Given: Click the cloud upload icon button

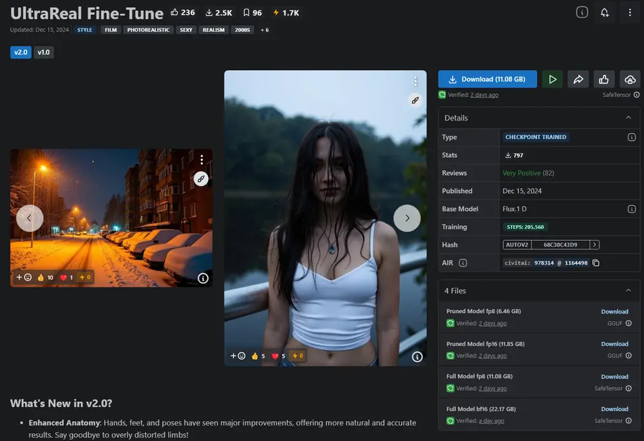Looking at the screenshot, I should tap(630, 79).
